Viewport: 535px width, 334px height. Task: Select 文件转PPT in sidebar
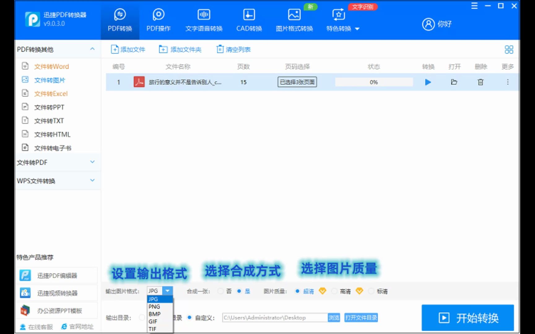point(49,107)
